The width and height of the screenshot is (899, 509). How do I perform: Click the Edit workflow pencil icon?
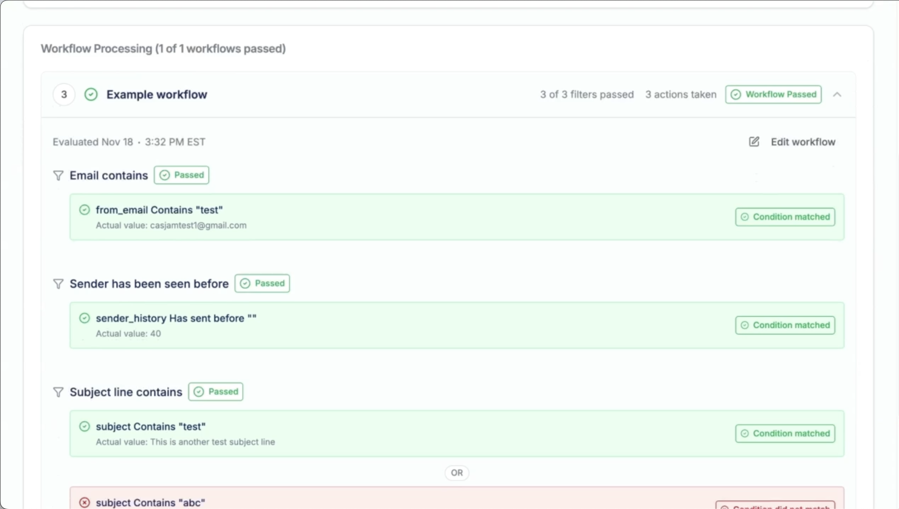[754, 142]
